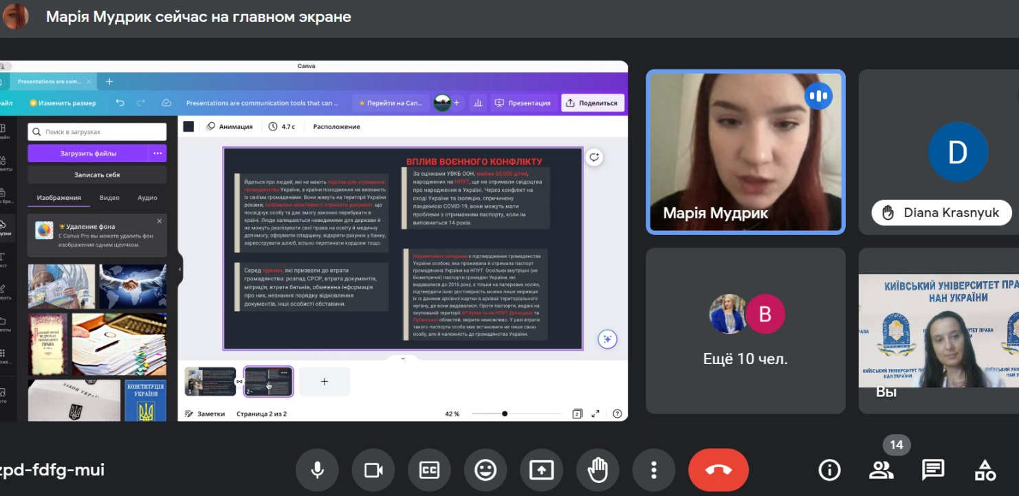The width and height of the screenshot is (1019, 496).
Task: Toggle closed captions (CC) button
Action: tap(429, 470)
